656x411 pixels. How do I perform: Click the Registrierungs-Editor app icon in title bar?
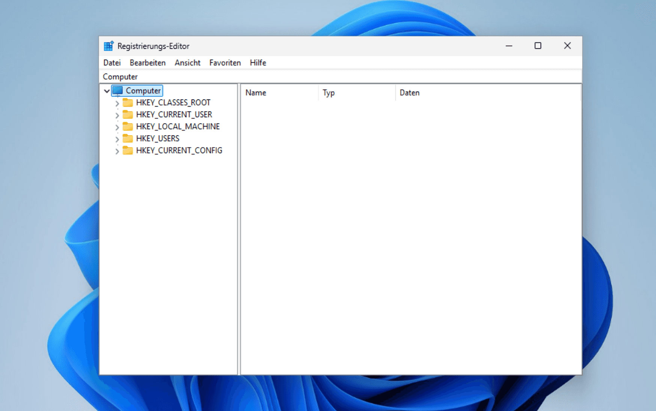pyautogui.click(x=109, y=46)
